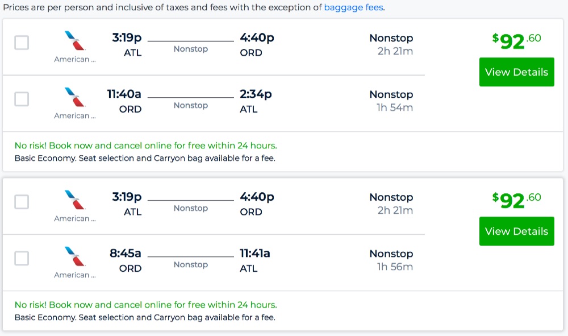Click the truncated American label under 11:40a flight logo
Viewport: 568px width, 336px height.
(x=75, y=116)
